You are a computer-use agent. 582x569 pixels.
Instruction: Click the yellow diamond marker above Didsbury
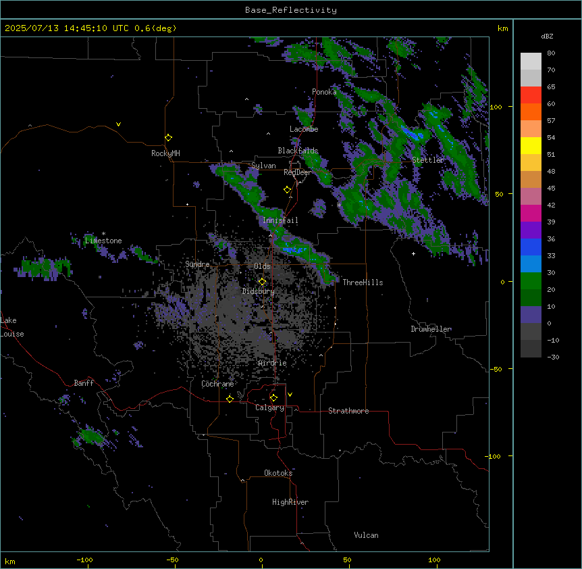point(262,282)
